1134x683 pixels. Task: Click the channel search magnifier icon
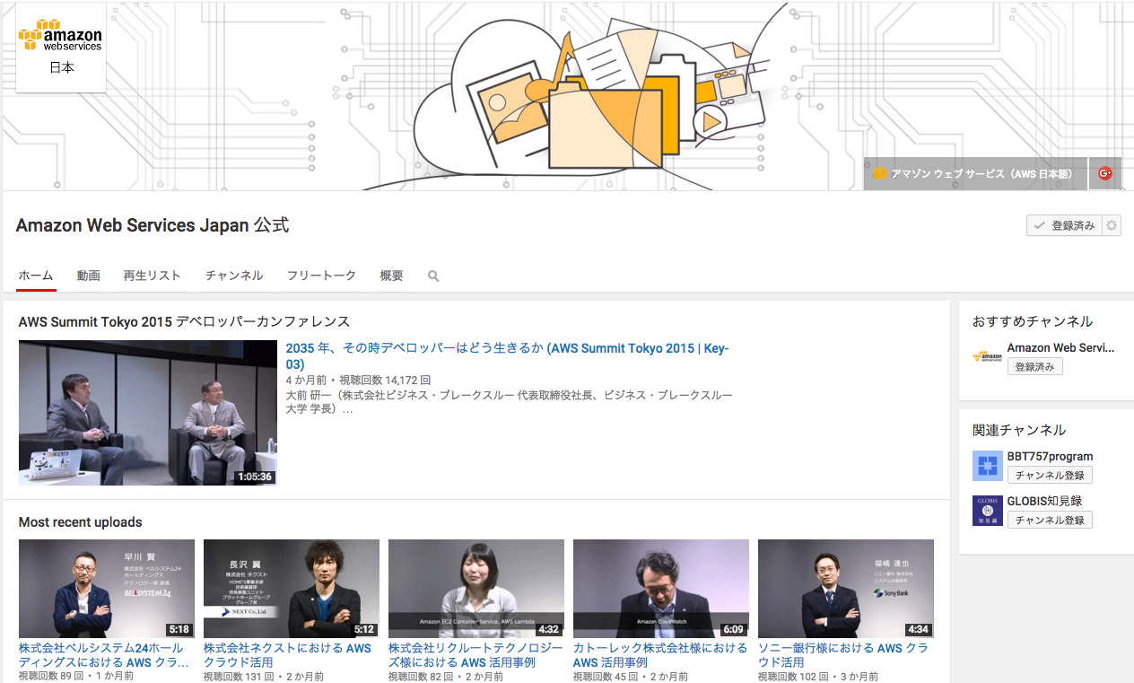tap(433, 276)
